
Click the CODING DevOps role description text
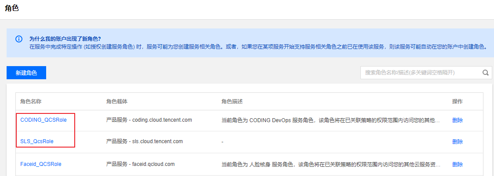click(331, 120)
